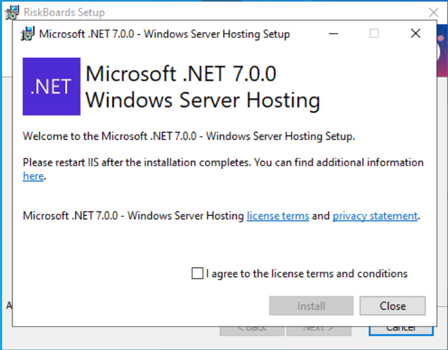View the privacy statement link

[375, 216]
